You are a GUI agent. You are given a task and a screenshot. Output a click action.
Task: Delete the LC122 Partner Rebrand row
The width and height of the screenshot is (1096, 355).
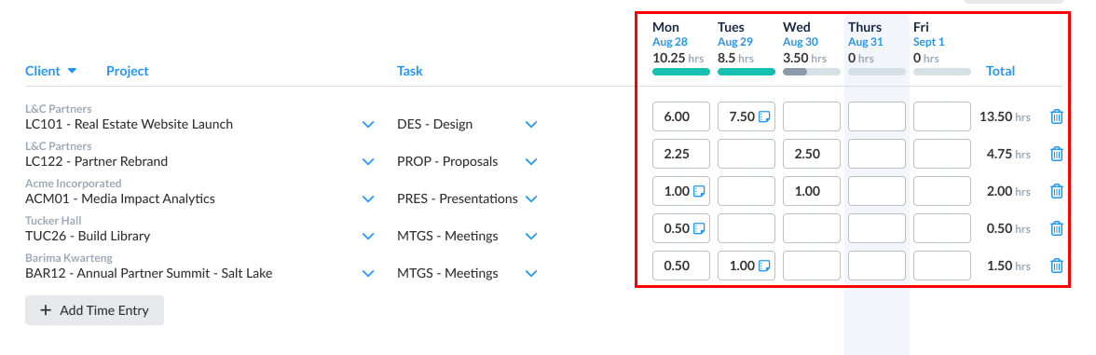click(1056, 154)
